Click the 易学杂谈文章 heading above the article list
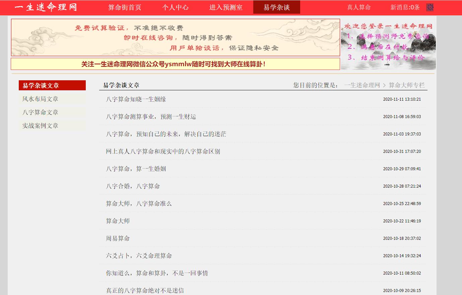Viewport: 462px width, 295px height. (x=121, y=85)
